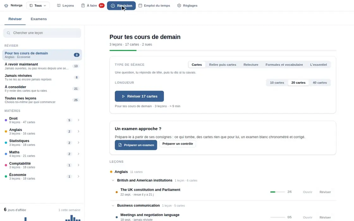Choose the 20 cartes length

298,83
